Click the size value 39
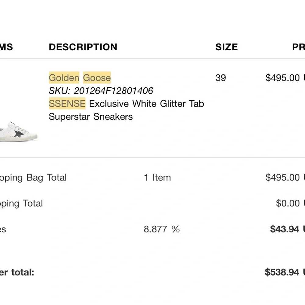This screenshot has height=305, width=305. coord(221,78)
